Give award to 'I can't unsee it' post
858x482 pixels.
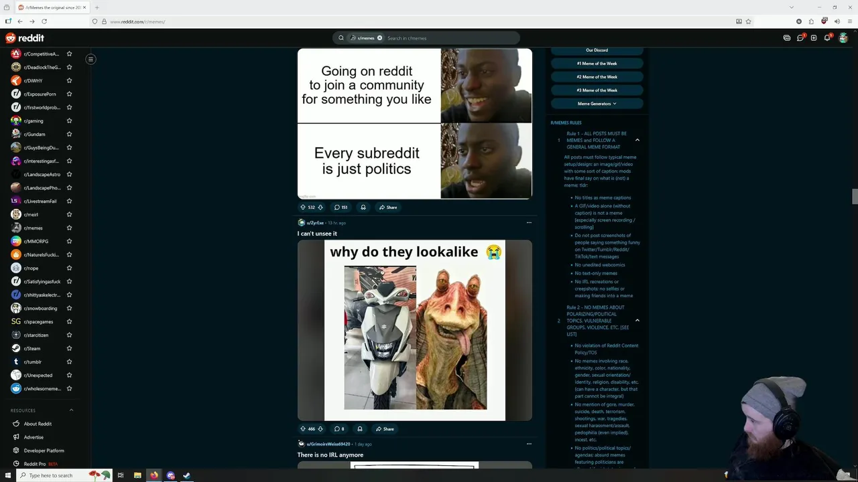click(360, 429)
